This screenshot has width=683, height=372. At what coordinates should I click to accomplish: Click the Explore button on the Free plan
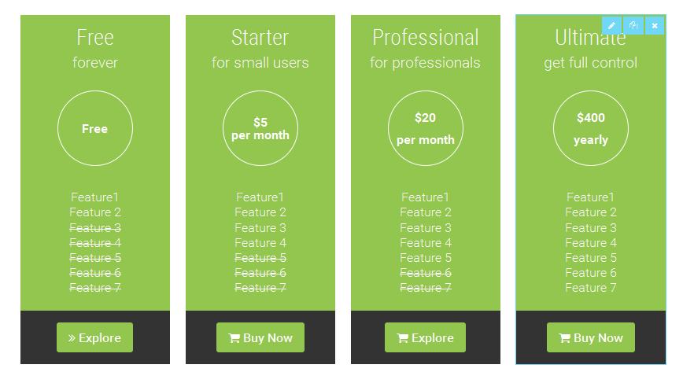pos(94,337)
